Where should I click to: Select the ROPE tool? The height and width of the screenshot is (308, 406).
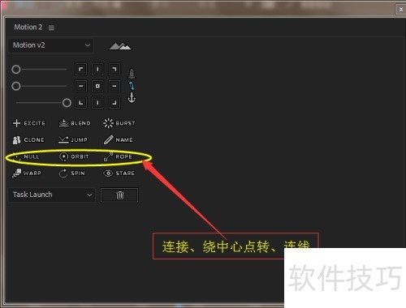(x=118, y=156)
